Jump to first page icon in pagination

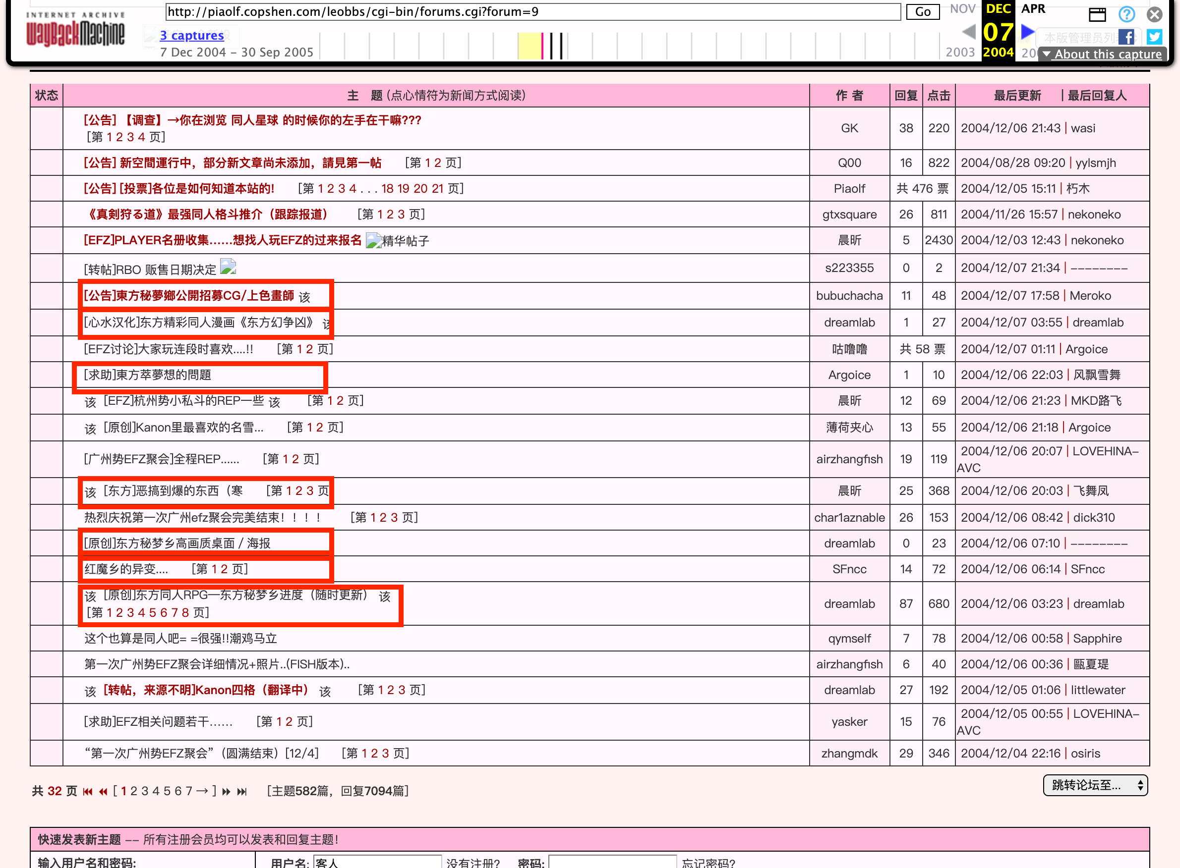tap(88, 791)
